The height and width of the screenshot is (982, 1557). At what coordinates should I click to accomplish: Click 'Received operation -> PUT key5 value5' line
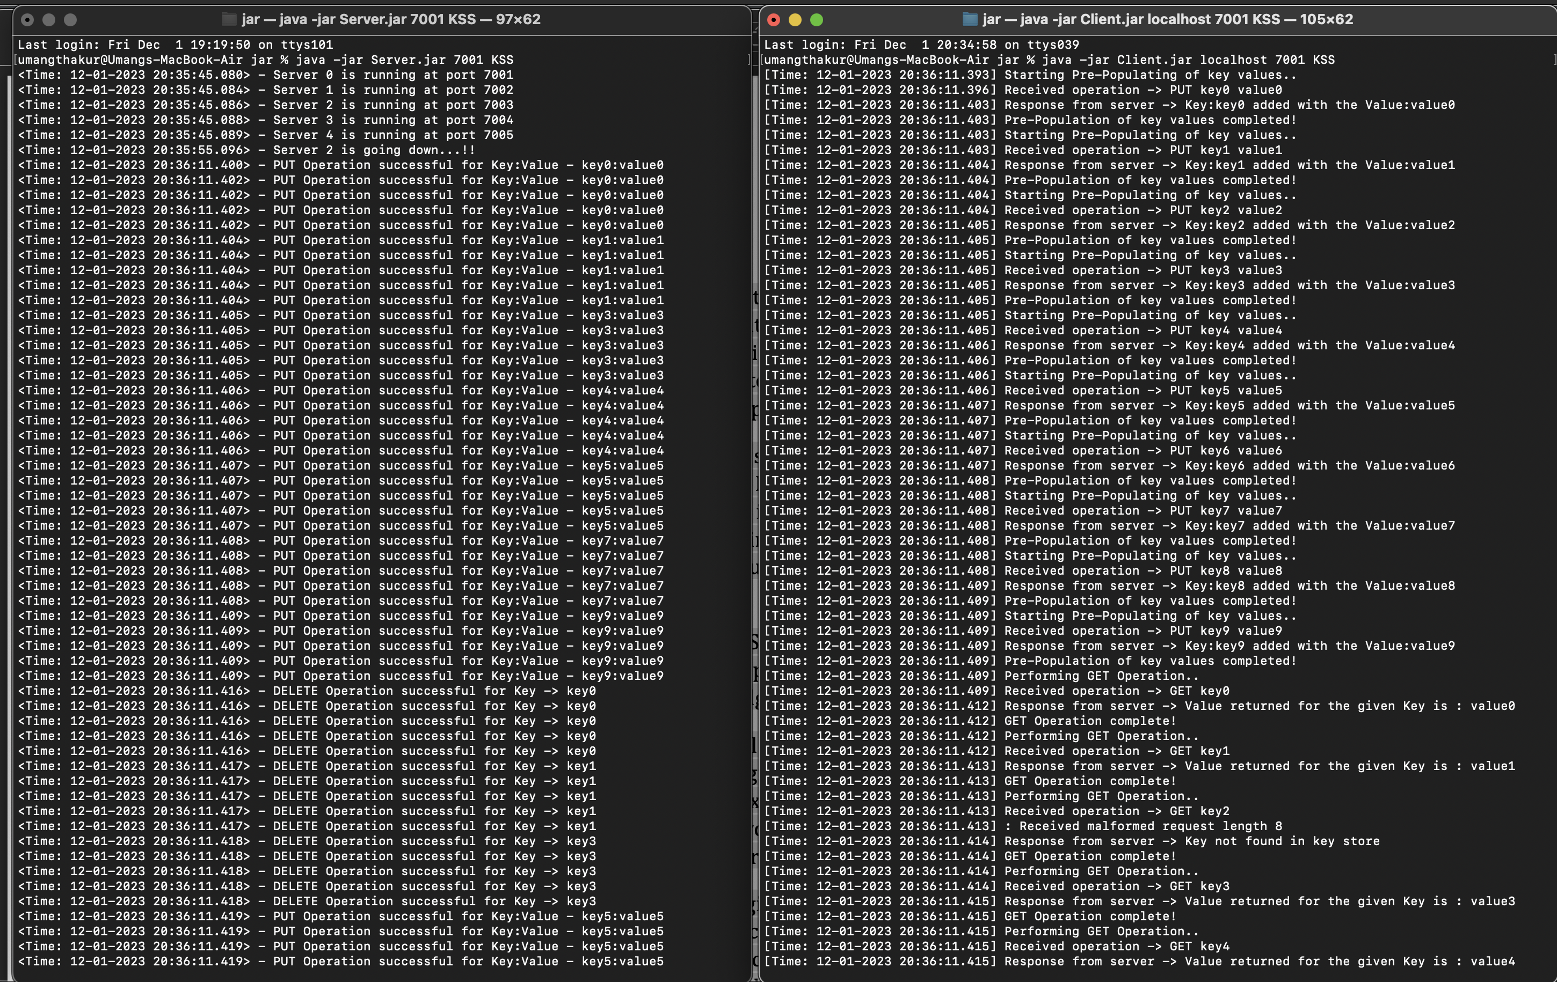(x=1023, y=390)
